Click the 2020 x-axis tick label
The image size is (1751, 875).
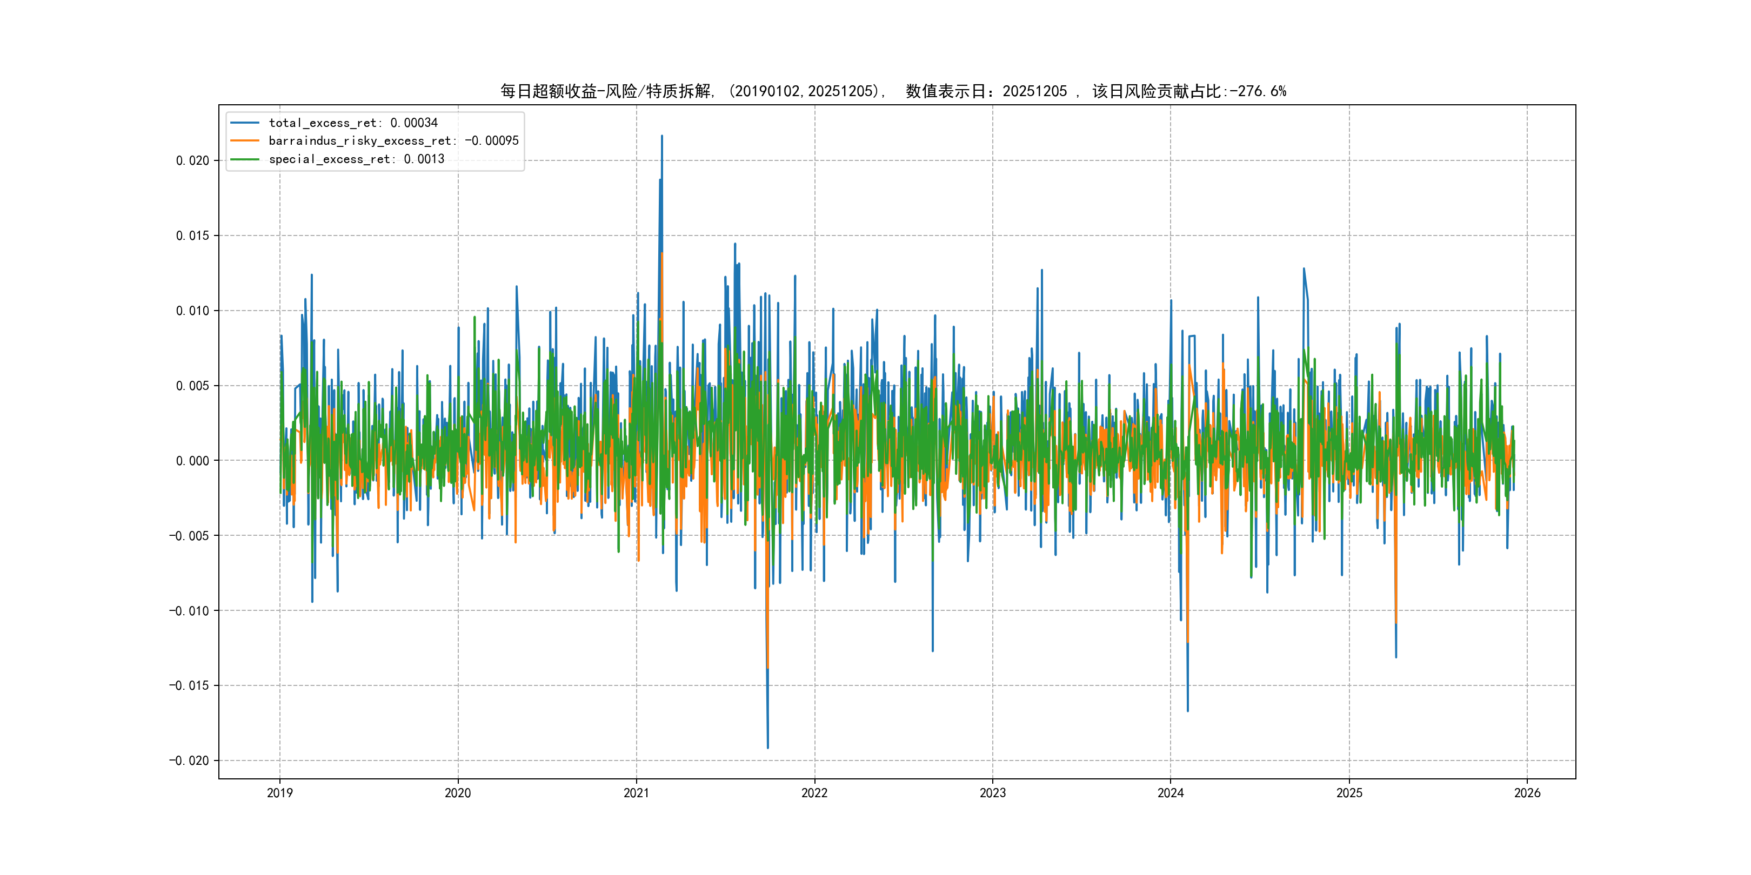tap(457, 793)
